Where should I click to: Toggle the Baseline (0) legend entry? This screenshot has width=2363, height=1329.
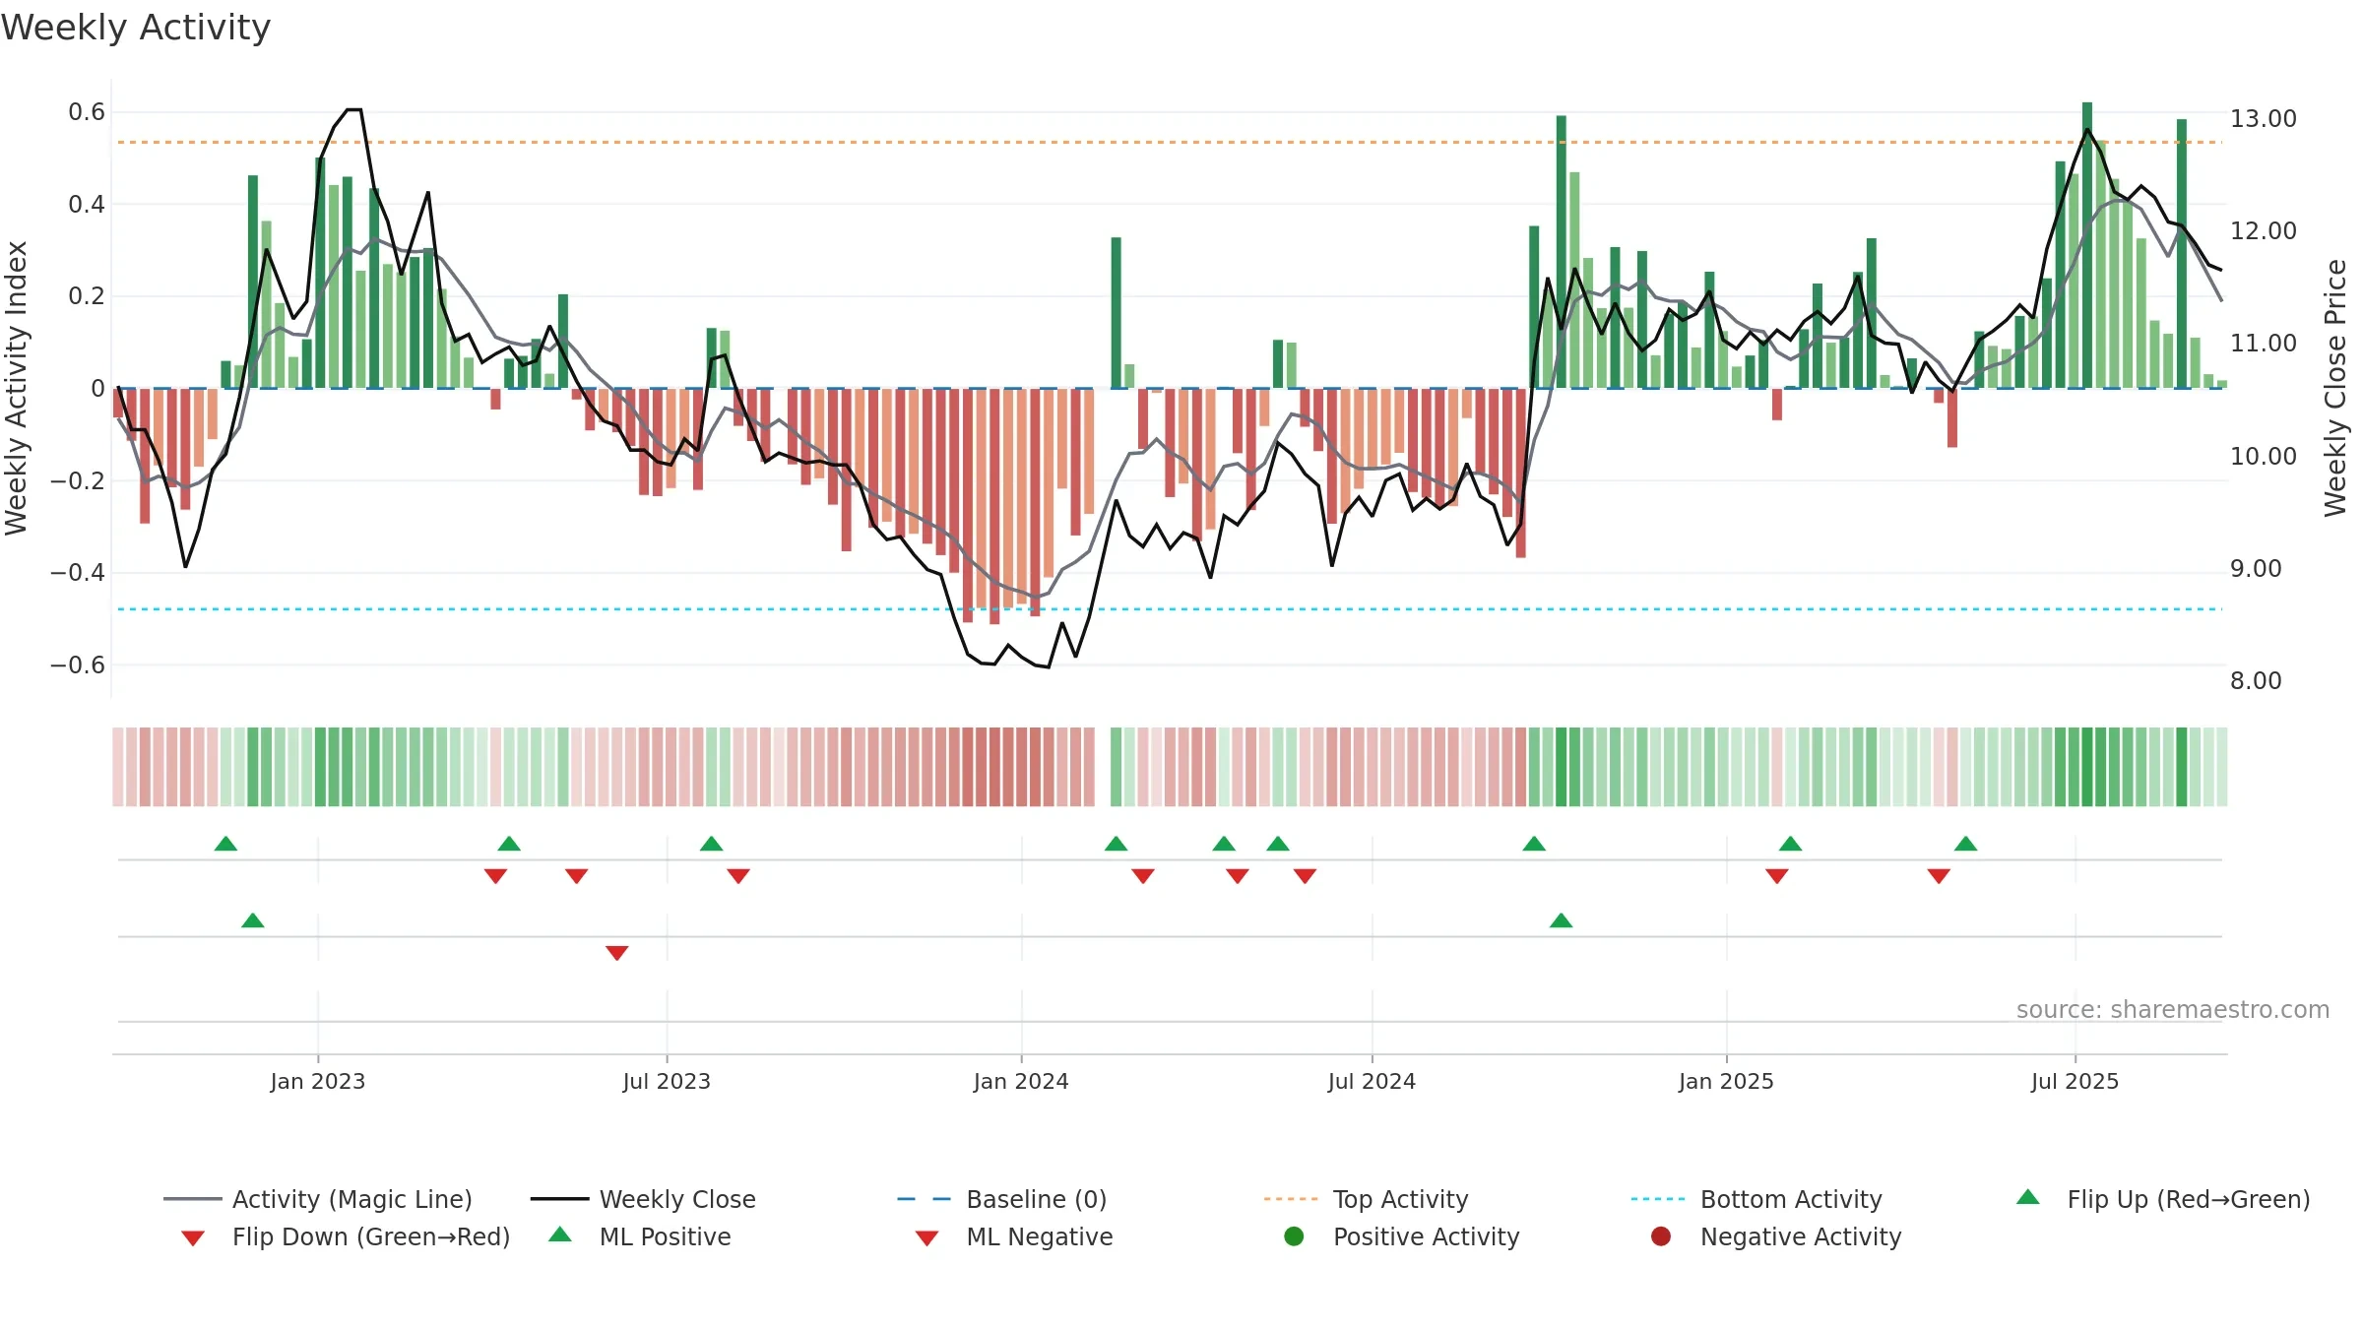coord(1002,1199)
